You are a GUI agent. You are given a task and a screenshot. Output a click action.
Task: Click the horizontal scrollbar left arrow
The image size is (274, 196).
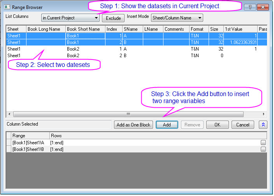[9, 114]
